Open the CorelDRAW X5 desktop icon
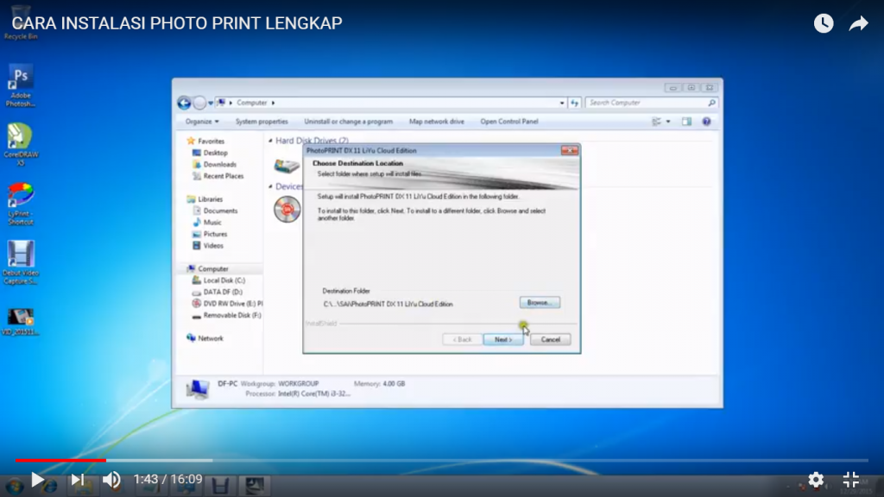Screen dimensions: 884x497 [x=21, y=142]
